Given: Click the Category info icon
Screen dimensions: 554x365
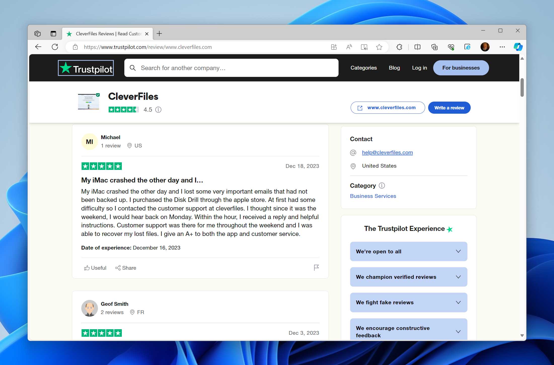Looking at the screenshot, I should (x=382, y=186).
